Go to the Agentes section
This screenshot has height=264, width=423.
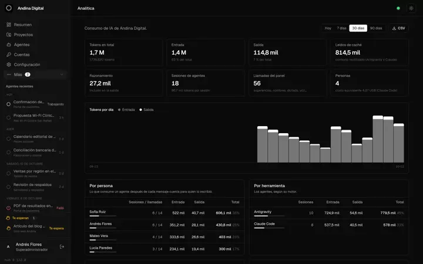[35, 45]
